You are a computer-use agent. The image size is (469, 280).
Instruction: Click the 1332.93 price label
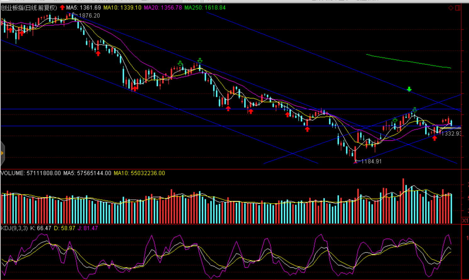451,134
